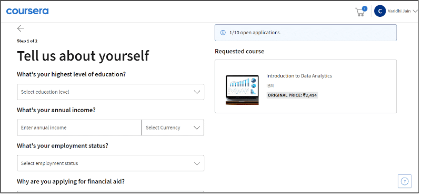The height and width of the screenshot is (196, 422).
Task: Open the Select Currency dropdown
Action: (173, 128)
